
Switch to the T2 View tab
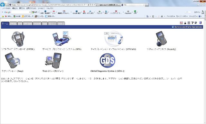point(52,24)
